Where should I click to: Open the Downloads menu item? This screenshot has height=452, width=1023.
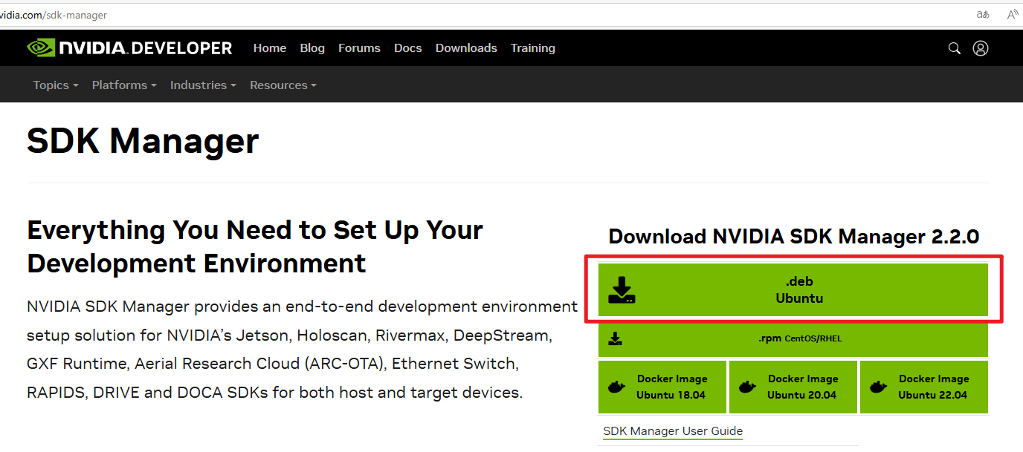(x=466, y=48)
